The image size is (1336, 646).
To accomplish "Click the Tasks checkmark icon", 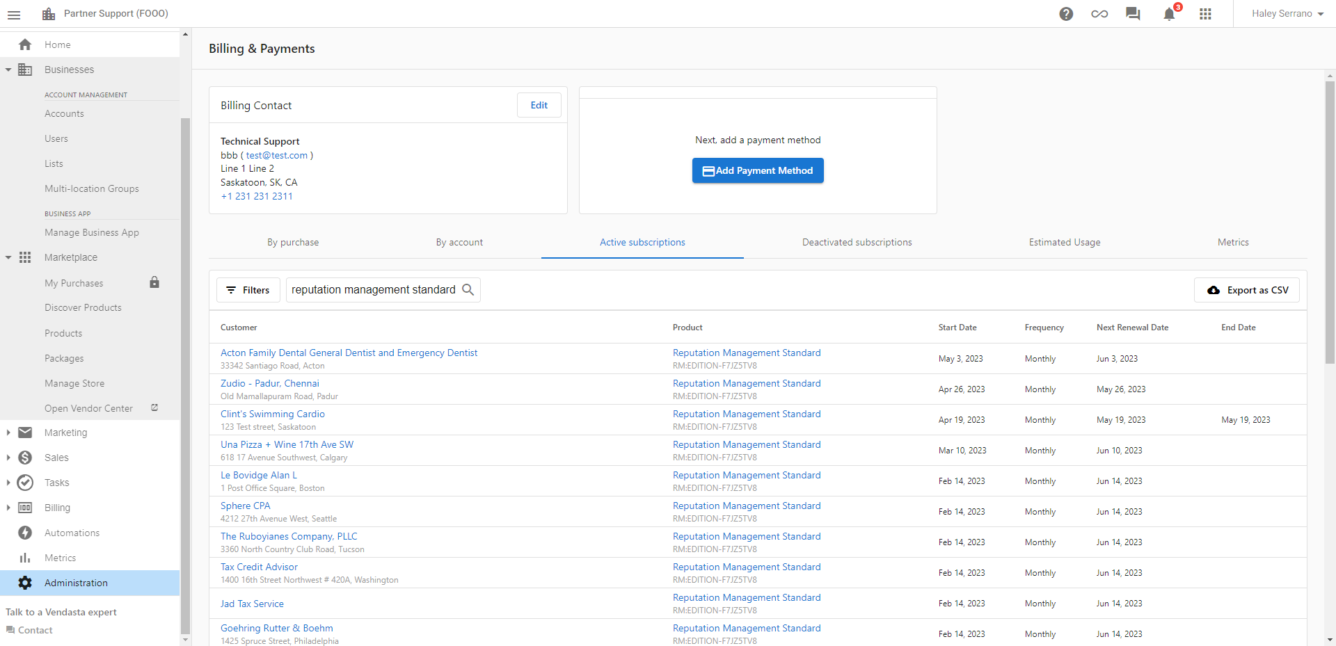I will pos(25,483).
